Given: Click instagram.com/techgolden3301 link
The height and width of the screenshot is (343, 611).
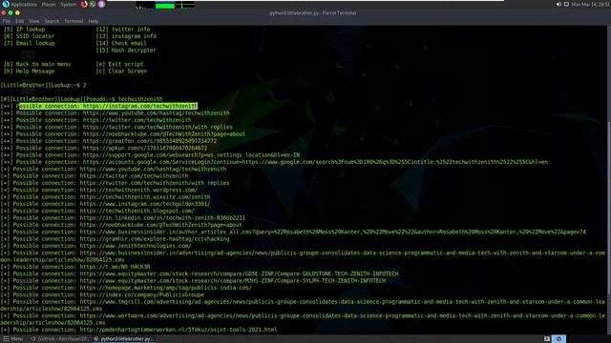Looking at the screenshot, I should pyautogui.click(x=145, y=204).
